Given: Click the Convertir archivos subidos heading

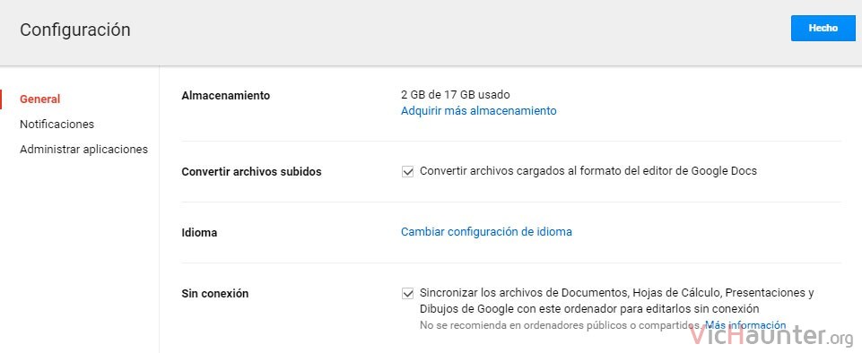Looking at the screenshot, I should click(251, 172).
